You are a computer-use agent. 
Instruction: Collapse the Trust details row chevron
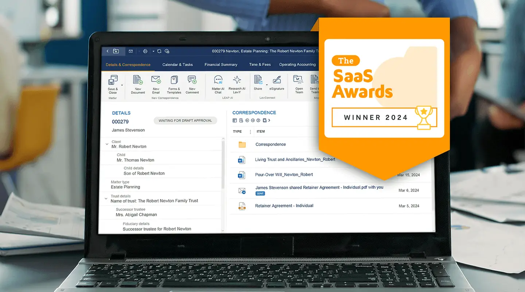[x=106, y=199]
